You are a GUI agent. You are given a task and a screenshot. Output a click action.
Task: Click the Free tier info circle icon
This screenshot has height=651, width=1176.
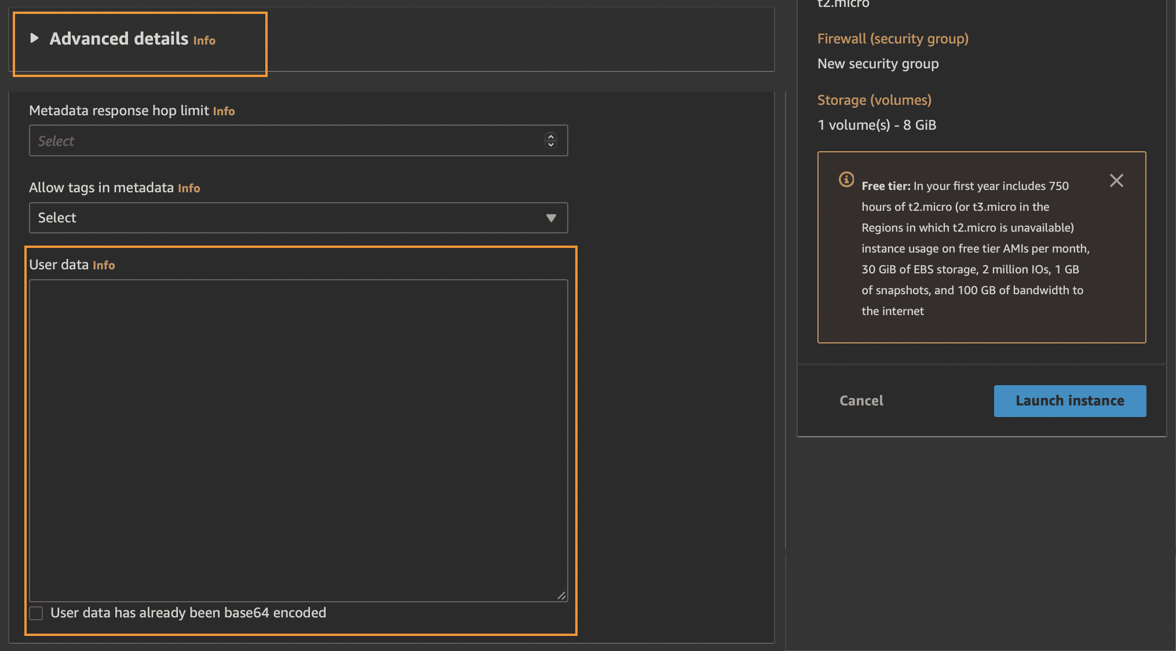coord(846,180)
